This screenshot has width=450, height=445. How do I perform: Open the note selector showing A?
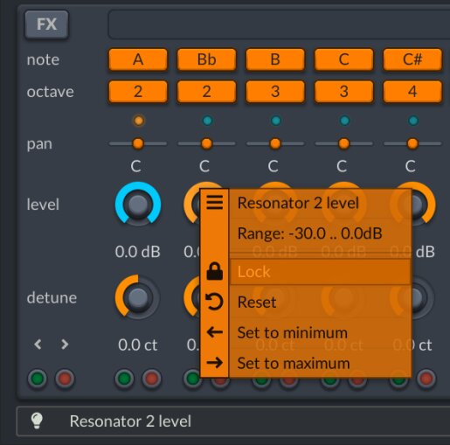tap(138, 59)
